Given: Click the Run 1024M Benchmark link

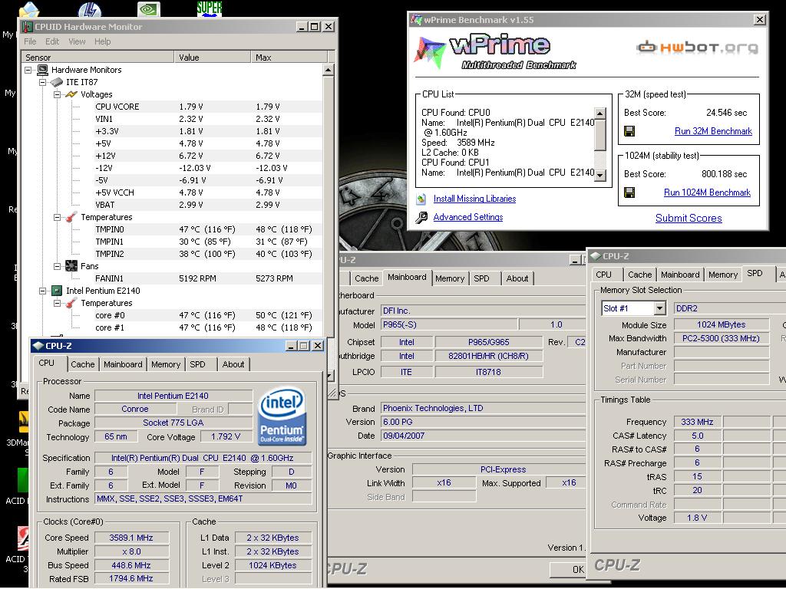Looking at the screenshot, I should click(707, 192).
